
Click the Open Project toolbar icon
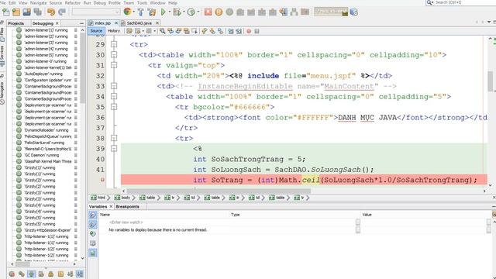[26, 12]
